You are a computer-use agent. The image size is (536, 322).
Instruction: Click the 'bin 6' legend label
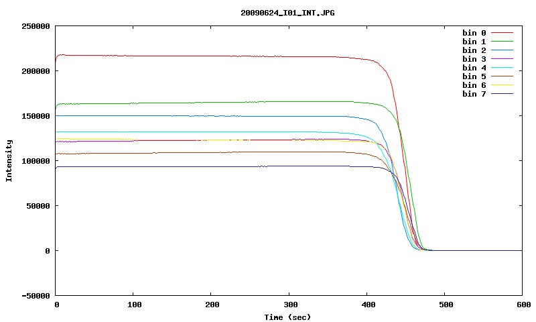pyautogui.click(x=474, y=85)
